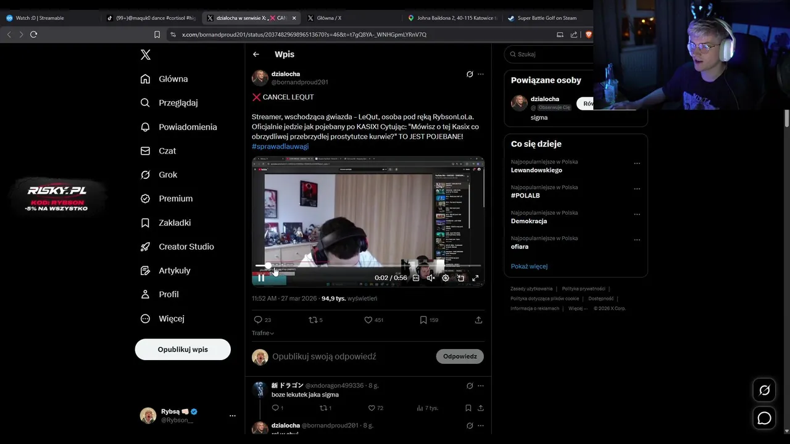
Task: Click Grok icon on dzialocha's main post
Action: (470, 74)
